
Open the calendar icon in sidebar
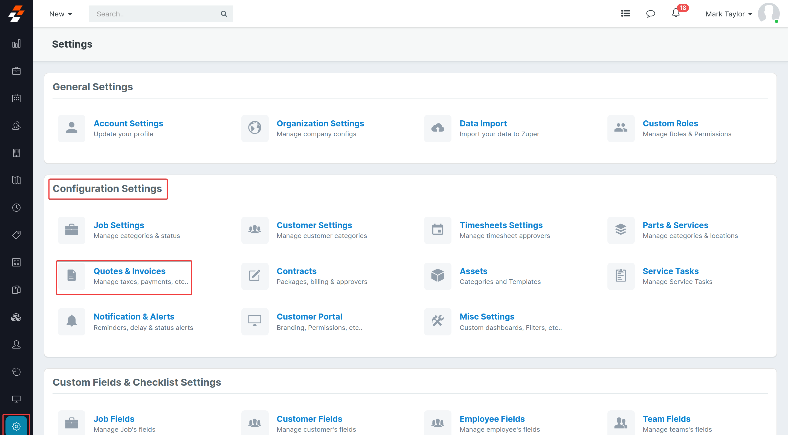16,98
